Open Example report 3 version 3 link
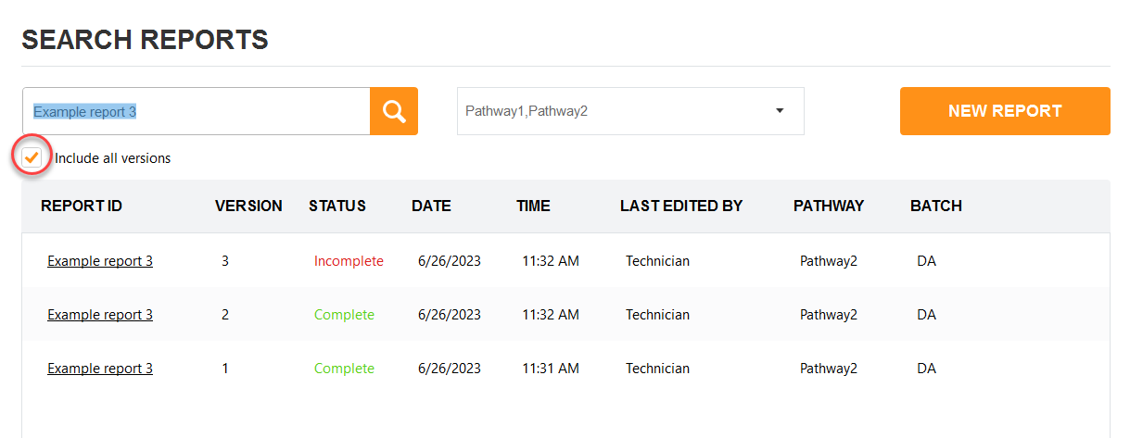1130x438 pixels. 100,261
